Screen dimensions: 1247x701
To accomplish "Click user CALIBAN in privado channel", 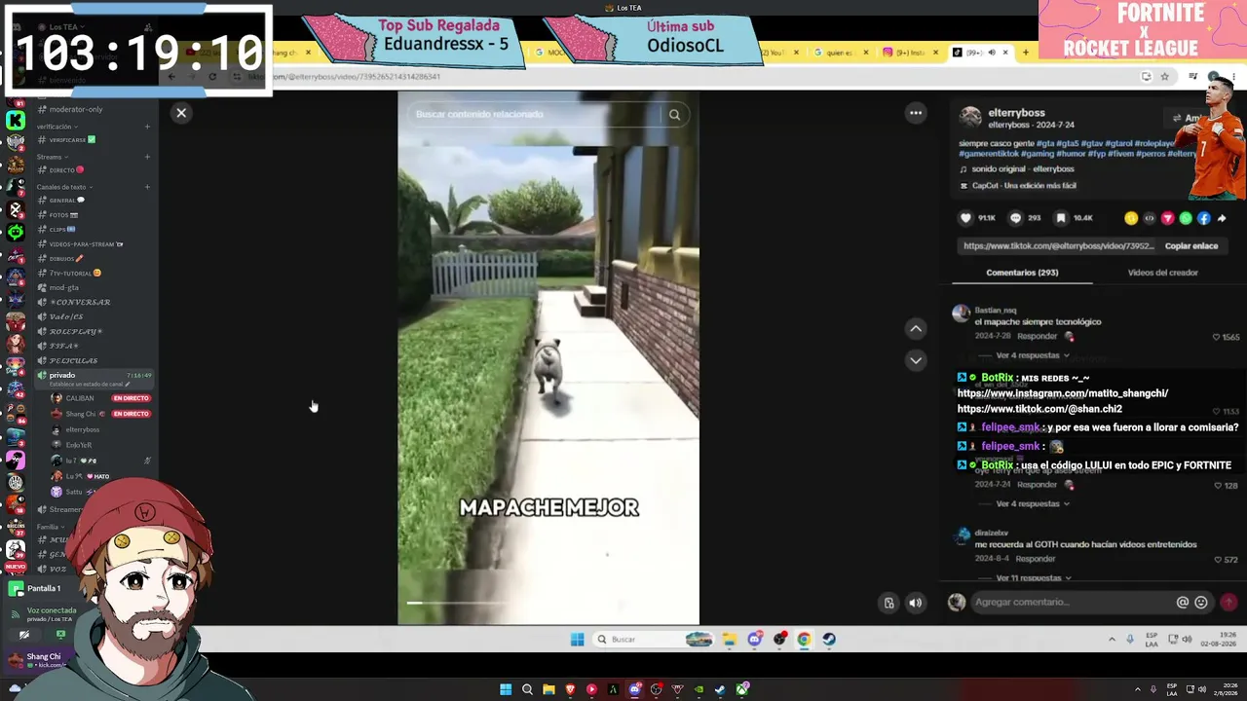I will click(80, 398).
